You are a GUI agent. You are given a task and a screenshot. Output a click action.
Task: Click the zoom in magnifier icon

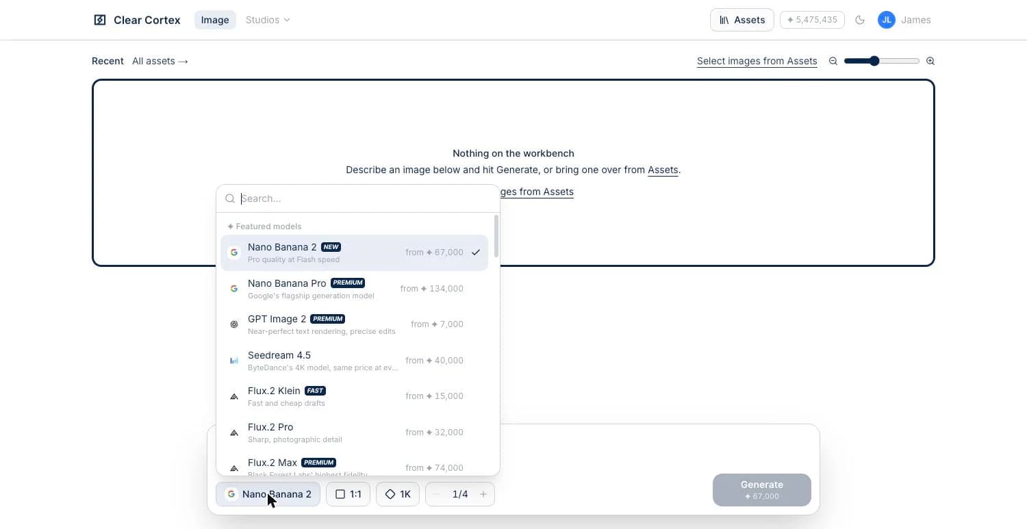(930, 61)
